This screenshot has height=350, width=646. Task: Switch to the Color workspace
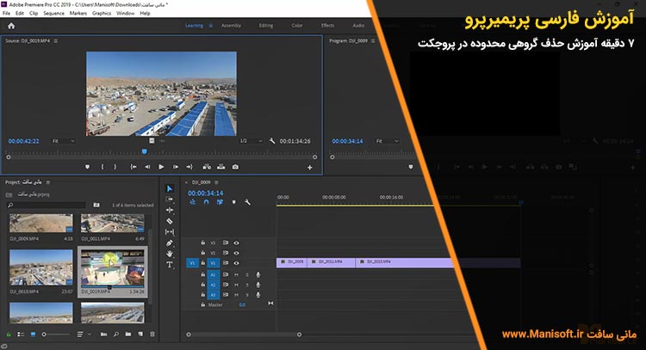297,26
